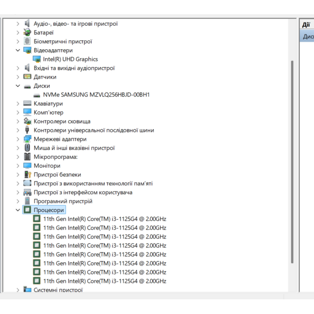Click the Мікропрограма chip icon
This screenshot has width=314, height=314.
coord(27,156)
